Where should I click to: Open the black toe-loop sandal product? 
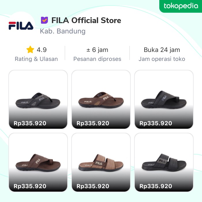(x=164, y=99)
